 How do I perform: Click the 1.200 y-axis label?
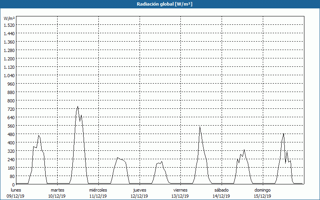[x=9, y=58]
